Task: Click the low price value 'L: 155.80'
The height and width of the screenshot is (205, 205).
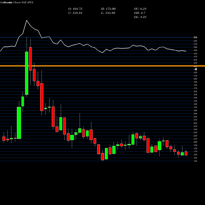Action: click(108, 13)
